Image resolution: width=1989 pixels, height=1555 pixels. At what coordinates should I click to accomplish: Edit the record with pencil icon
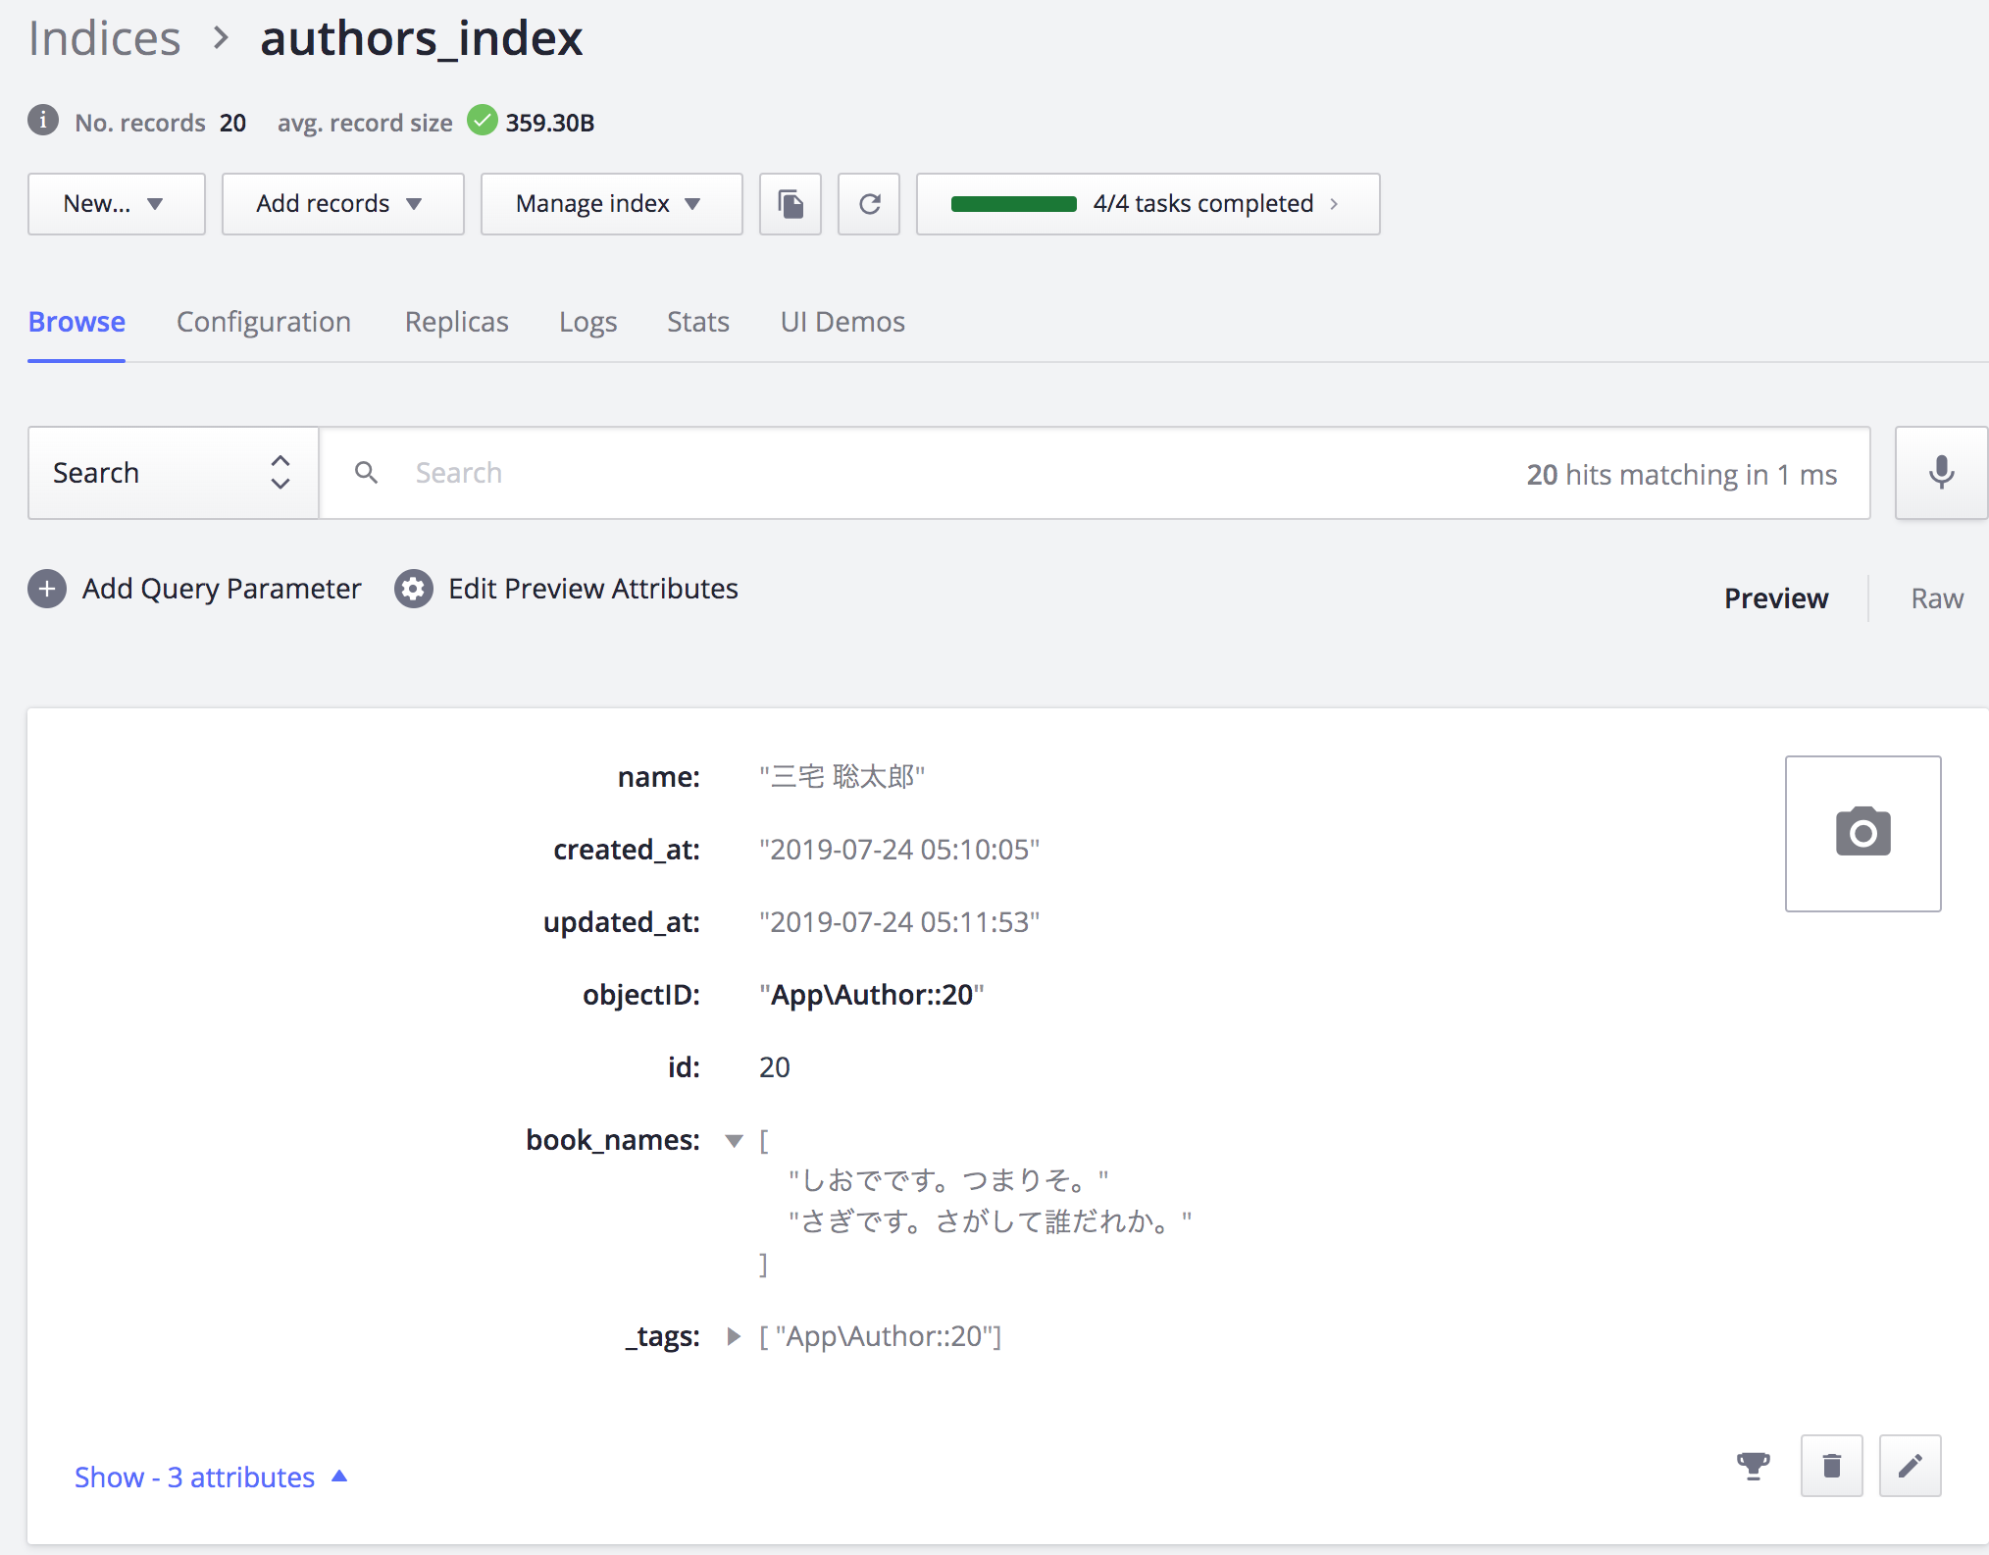1910,1466
